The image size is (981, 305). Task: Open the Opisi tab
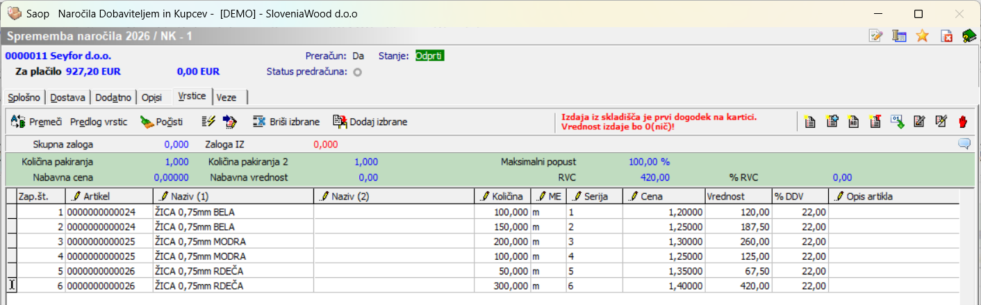click(x=154, y=97)
